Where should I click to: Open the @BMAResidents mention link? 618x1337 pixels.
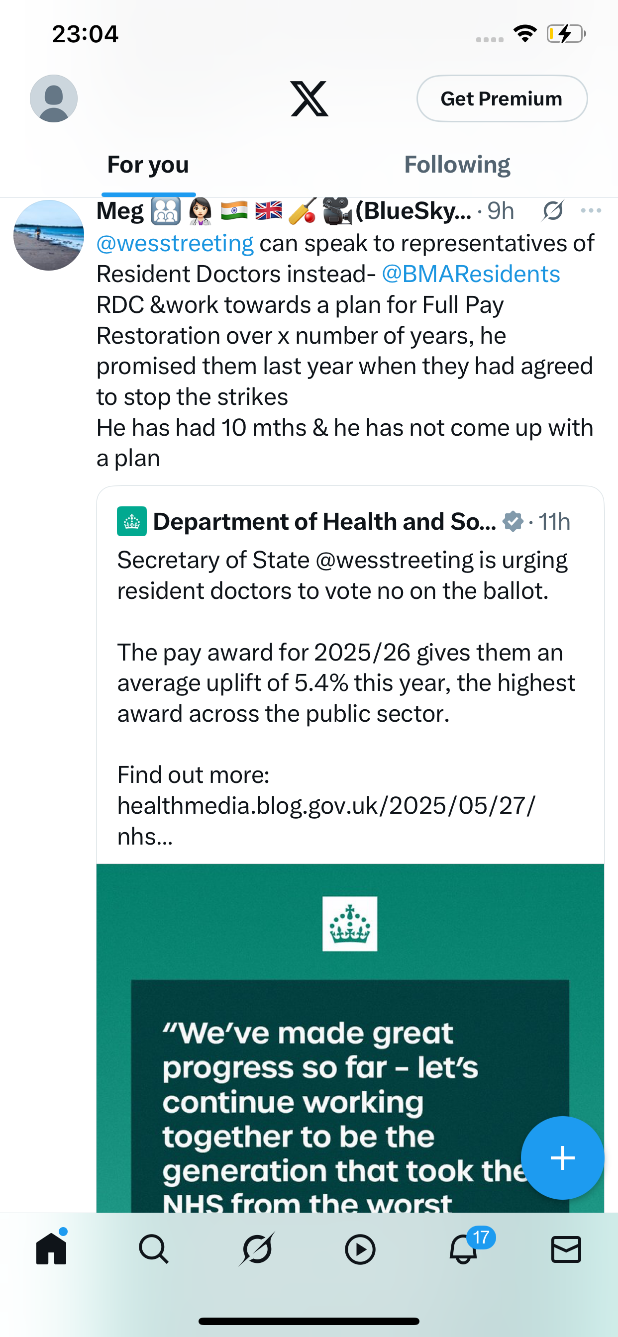[x=471, y=274]
